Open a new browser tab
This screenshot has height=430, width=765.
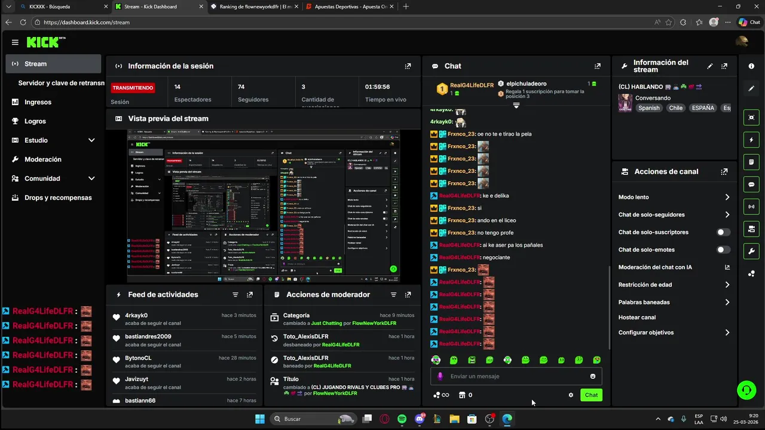pyautogui.click(x=406, y=7)
